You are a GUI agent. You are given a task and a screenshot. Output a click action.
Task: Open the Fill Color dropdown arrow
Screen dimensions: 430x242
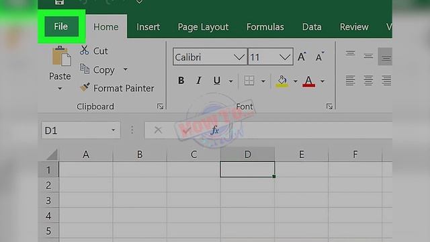296,81
